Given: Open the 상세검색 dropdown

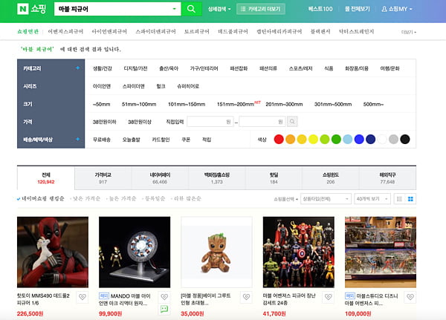Looking at the screenshot, I should click(219, 9).
